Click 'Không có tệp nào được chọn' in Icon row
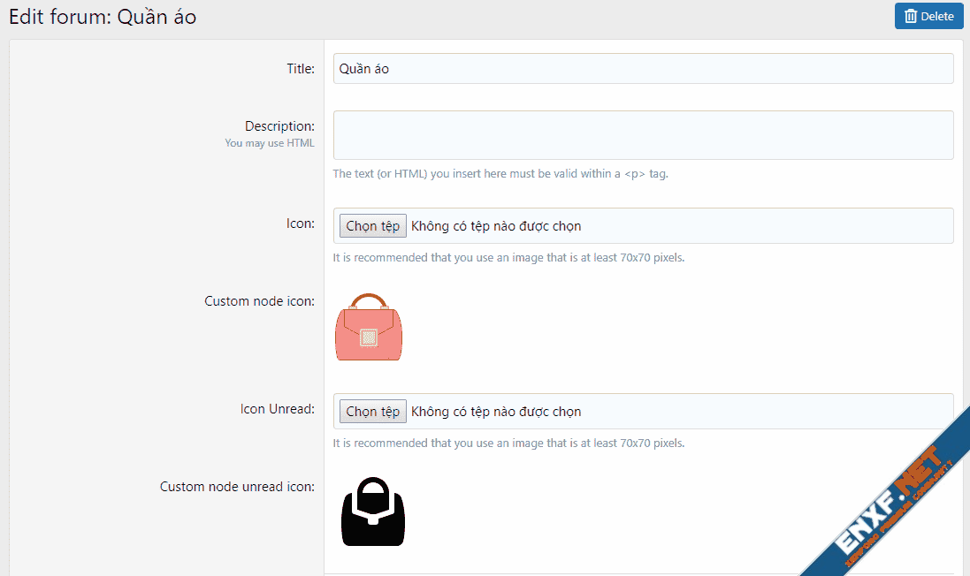Screen dimensions: 970x576 (496, 226)
